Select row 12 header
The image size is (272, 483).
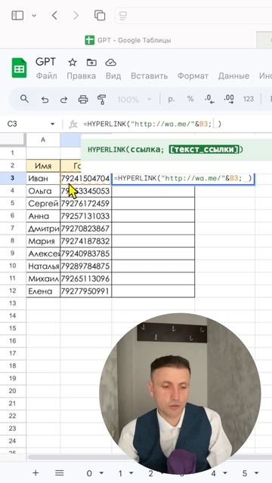pyautogui.click(x=13, y=291)
